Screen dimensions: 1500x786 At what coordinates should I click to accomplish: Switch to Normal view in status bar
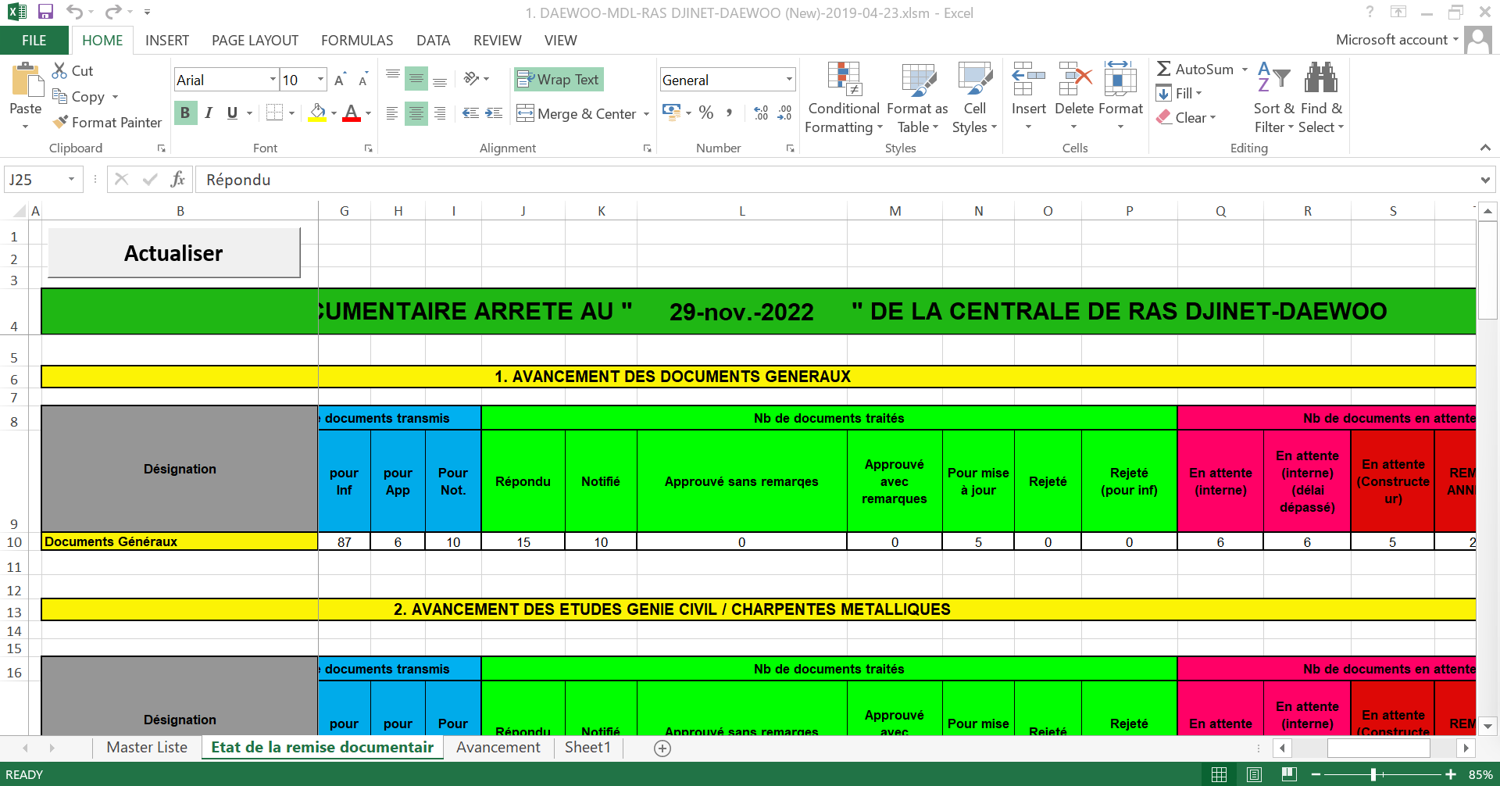(x=1219, y=774)
